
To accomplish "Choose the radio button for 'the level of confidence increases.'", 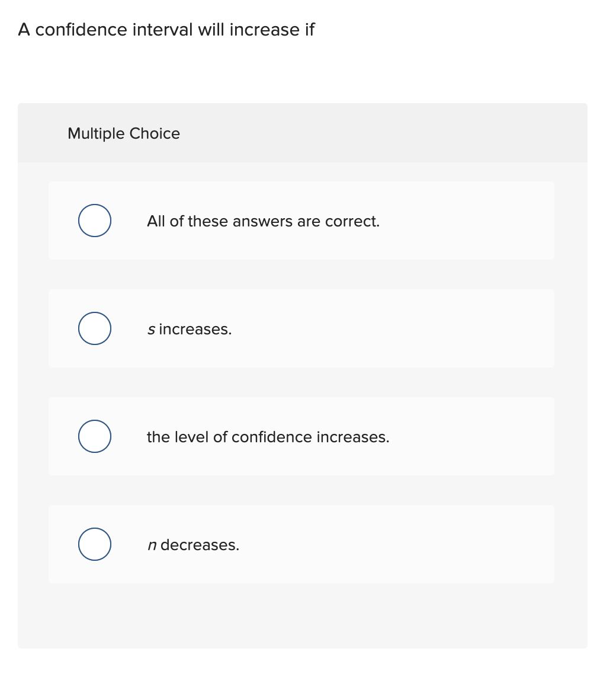I will click(x=94, y=436).
